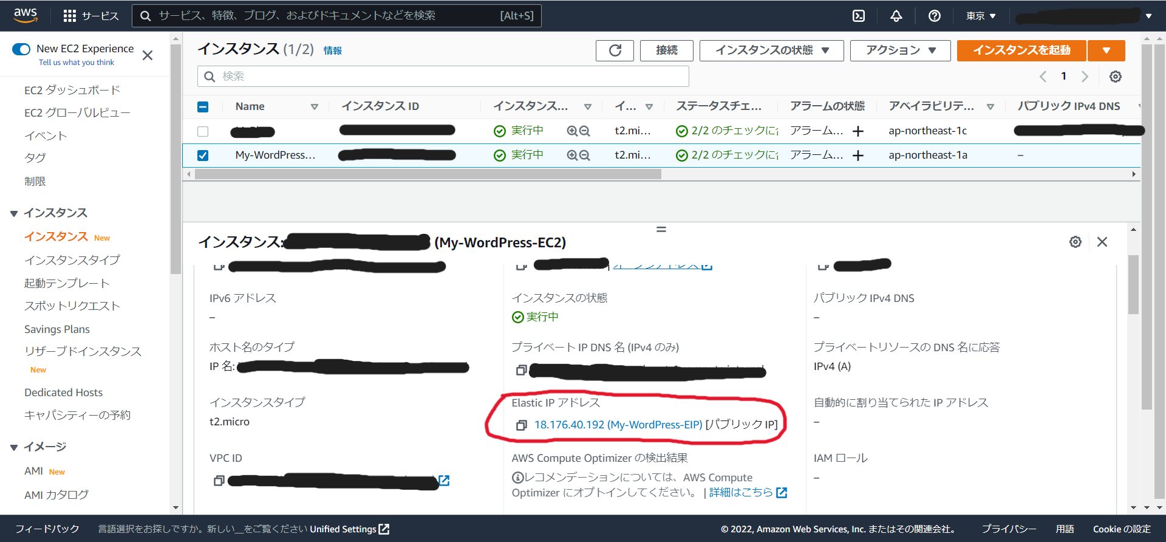Open Dedicated Hosts in sidebar
This screenshot has width=1166, height=542.
point(64,393)
